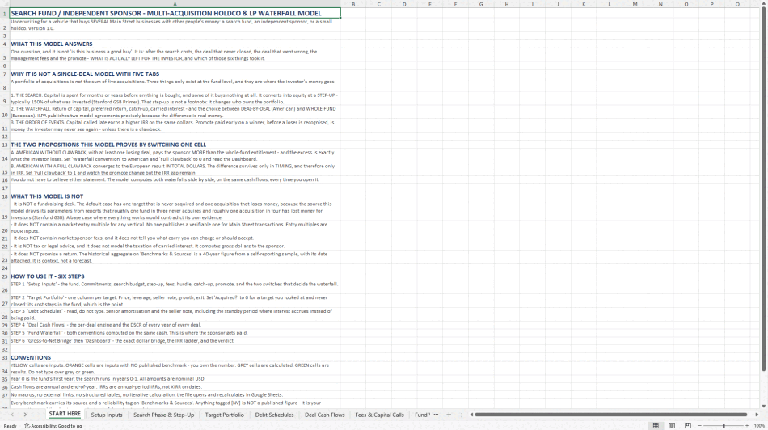The image size is (768, 430).
Task: Select the 'STEP 4 Deal Cash Flows' row
Action: point(175,325)
